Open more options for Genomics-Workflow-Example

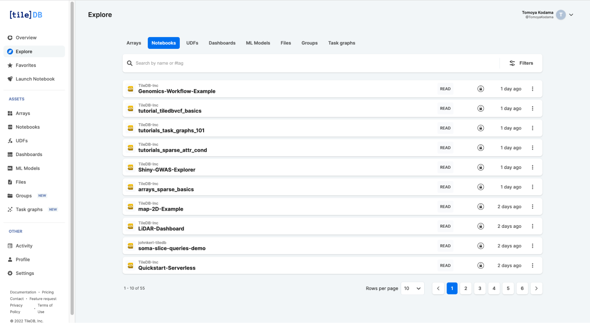click(x=532, y=89)
